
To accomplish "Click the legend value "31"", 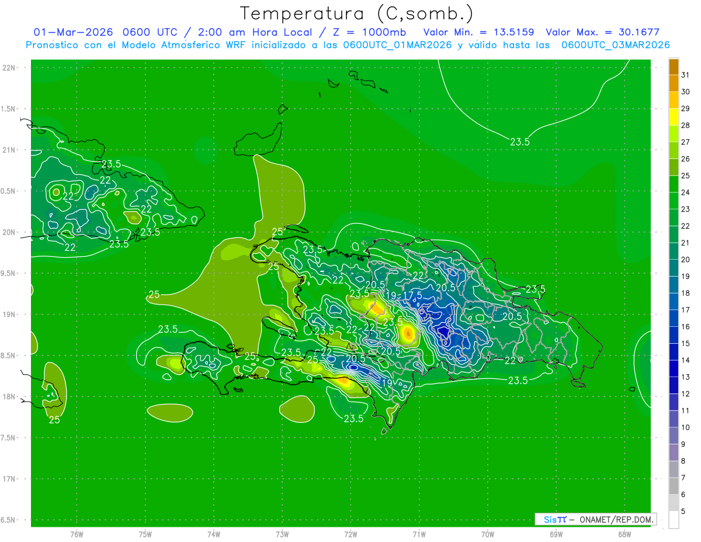I will [686, 75].
